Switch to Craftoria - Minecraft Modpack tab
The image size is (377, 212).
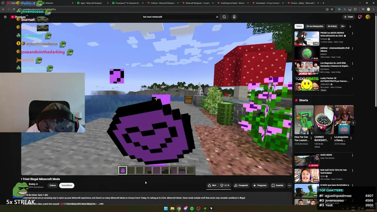pos(163,3)
